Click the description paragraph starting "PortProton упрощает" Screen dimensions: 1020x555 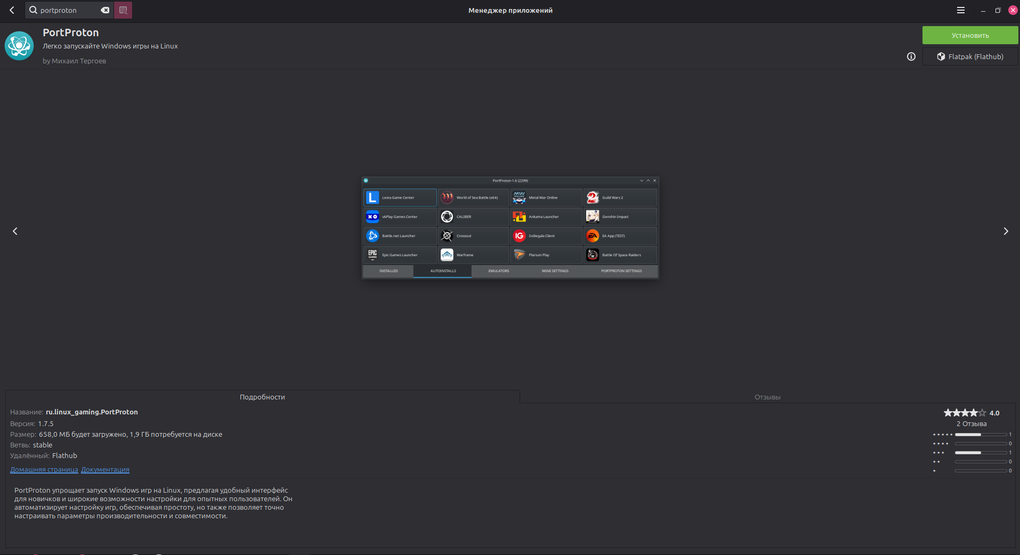point(153,503)
